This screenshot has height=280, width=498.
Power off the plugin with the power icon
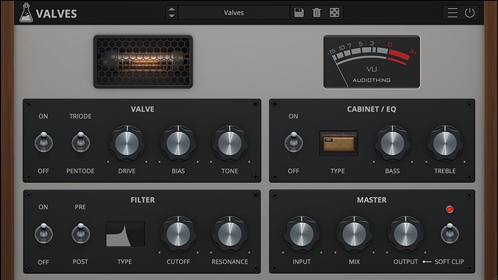coord(469,12)
